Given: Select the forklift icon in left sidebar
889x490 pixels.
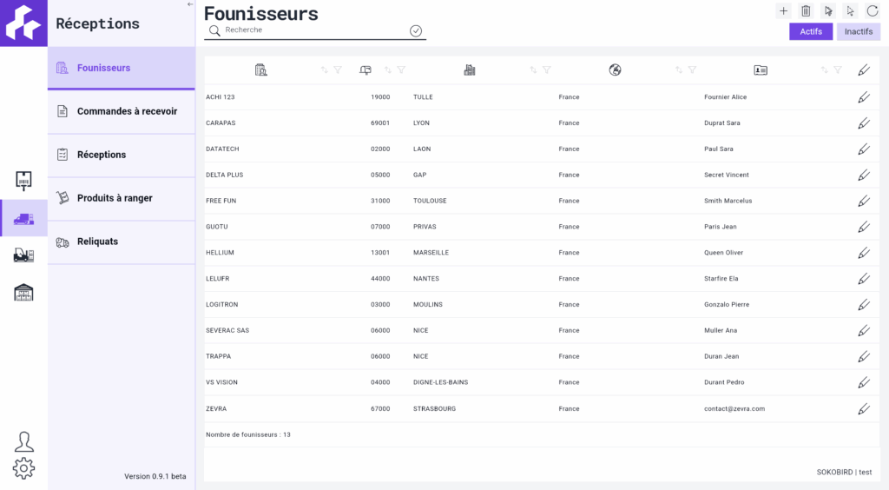Looking at the screenshot, I should click(23, 255).
